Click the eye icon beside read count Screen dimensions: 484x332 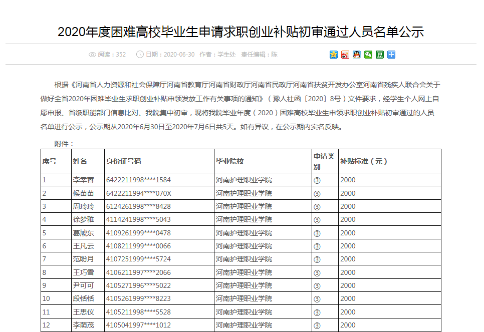[x=92, y=55]
